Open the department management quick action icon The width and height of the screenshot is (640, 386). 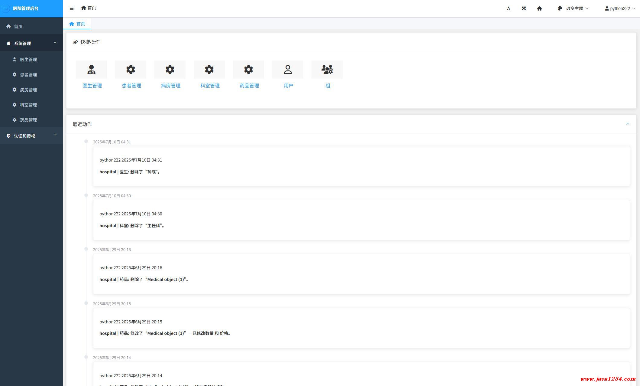tap(209, 70)
